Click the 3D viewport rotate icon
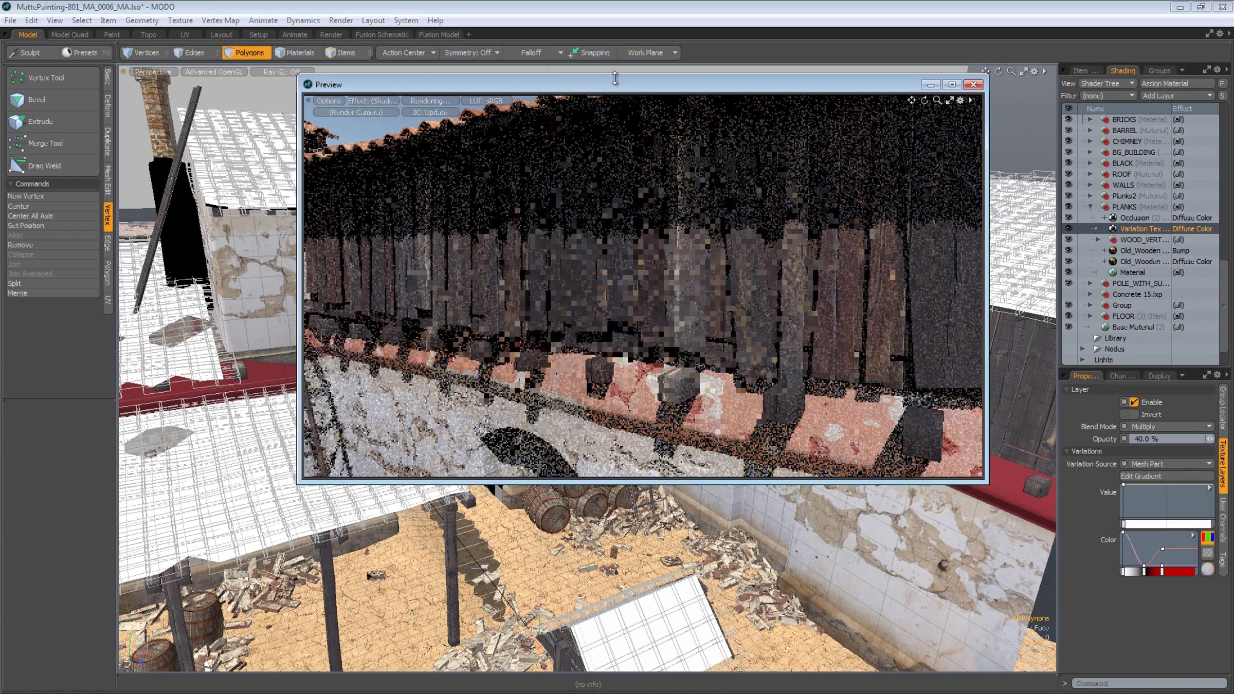This screenshot has width=1234, height=694. (x=999, y=71)
